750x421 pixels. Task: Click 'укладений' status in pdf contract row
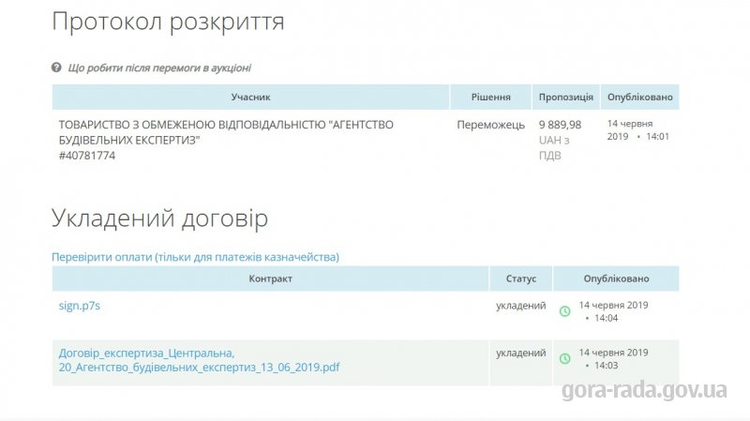click(521, 353)
